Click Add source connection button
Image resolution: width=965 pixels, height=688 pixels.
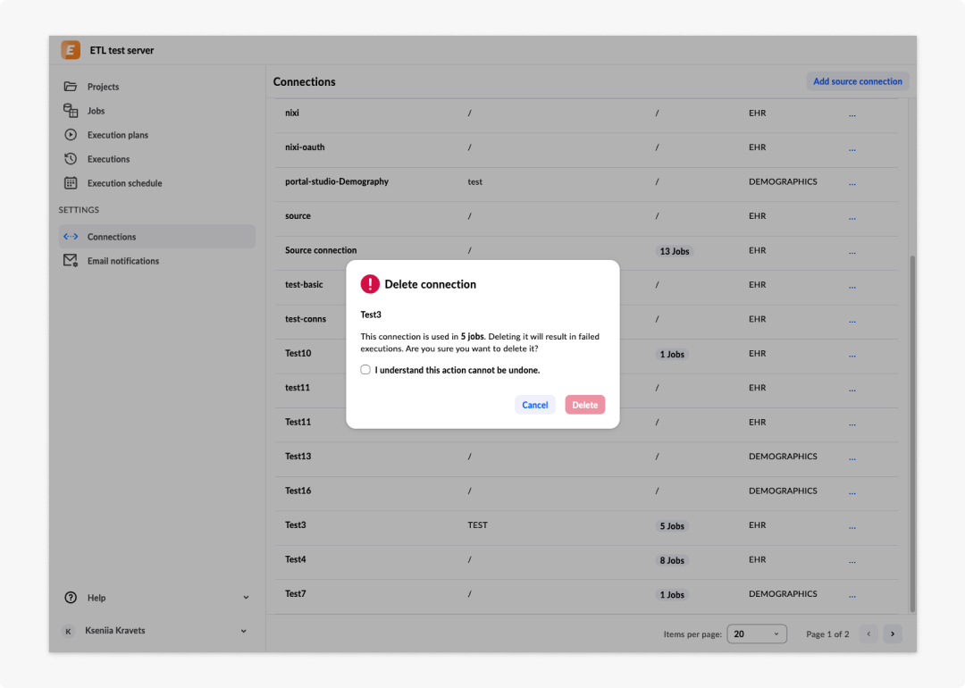click(x=857, y=81)
